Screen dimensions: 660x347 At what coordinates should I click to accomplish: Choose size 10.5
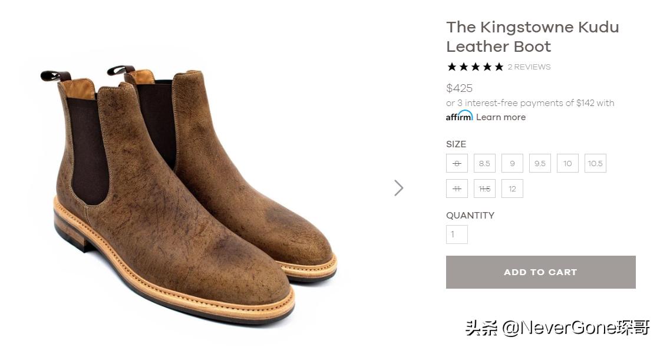[x=595, y=163]
